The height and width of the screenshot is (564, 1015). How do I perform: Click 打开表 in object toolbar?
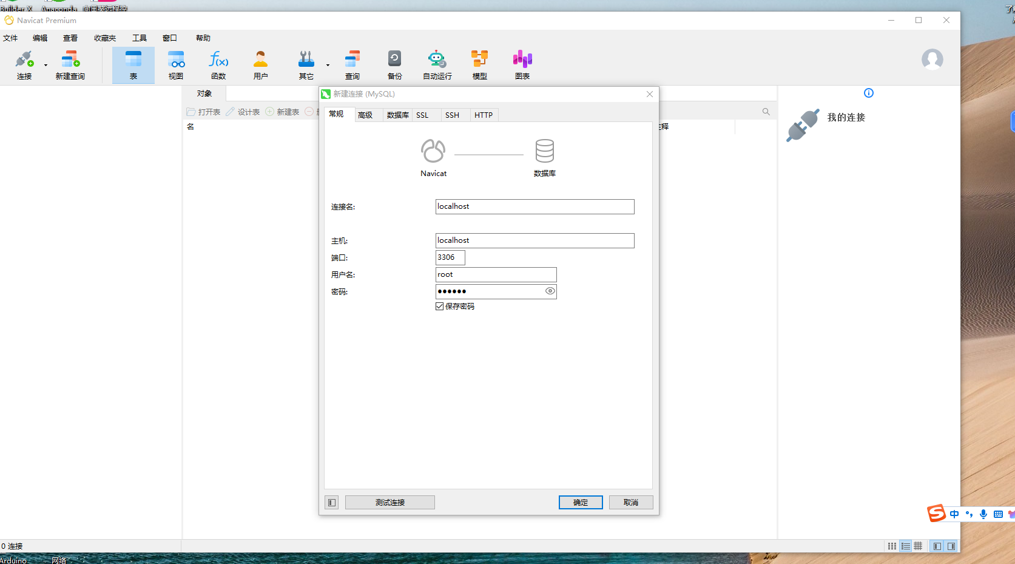203,112
